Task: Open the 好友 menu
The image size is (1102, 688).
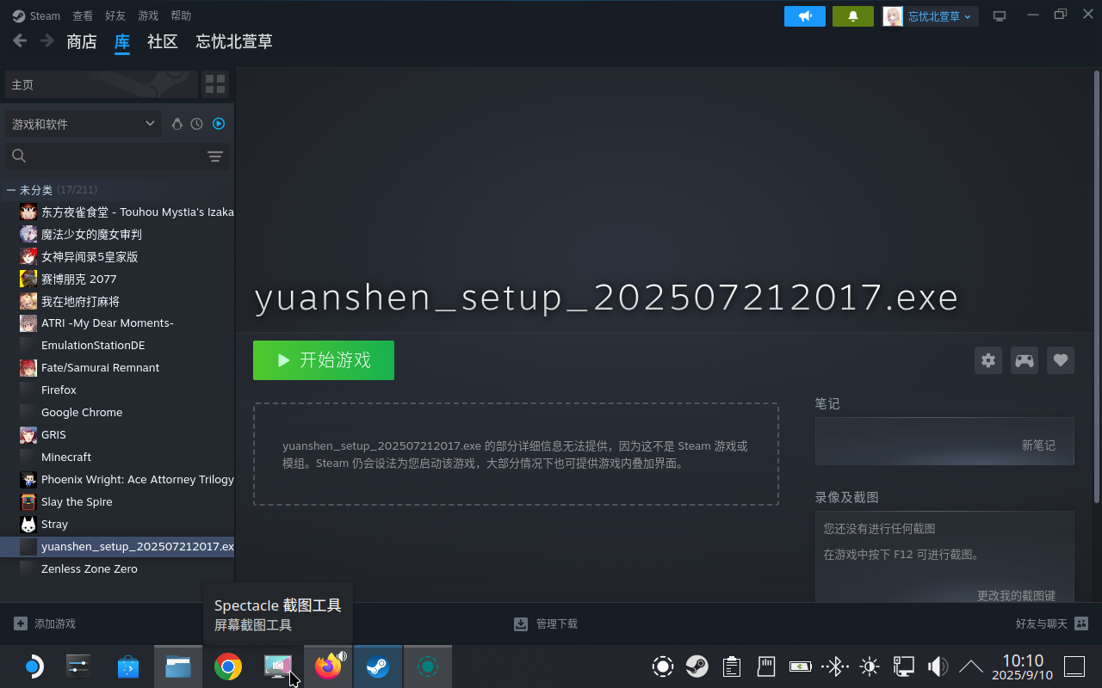Action: 115,15
